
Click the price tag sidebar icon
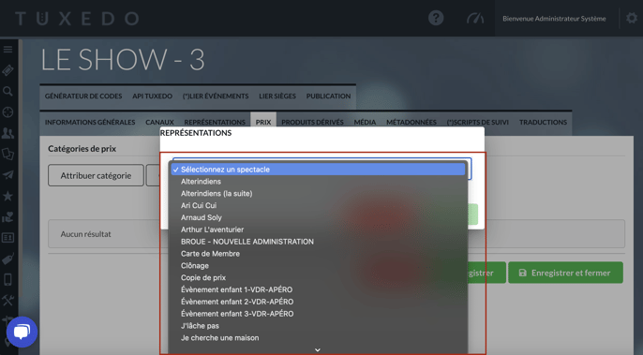tap(7, 259)
